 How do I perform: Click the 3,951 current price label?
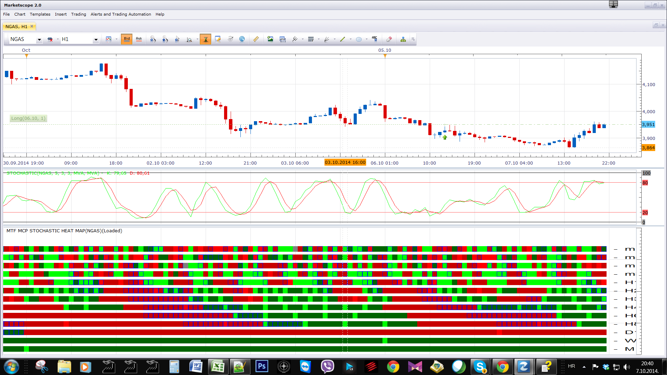point(648,124)
